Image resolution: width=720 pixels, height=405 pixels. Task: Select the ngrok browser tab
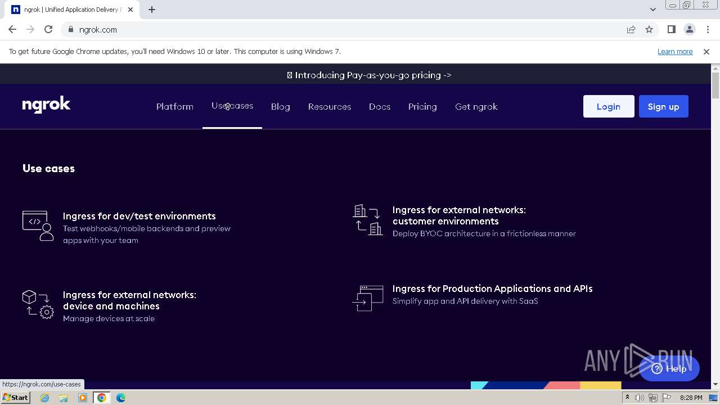[x=73, y=10]
